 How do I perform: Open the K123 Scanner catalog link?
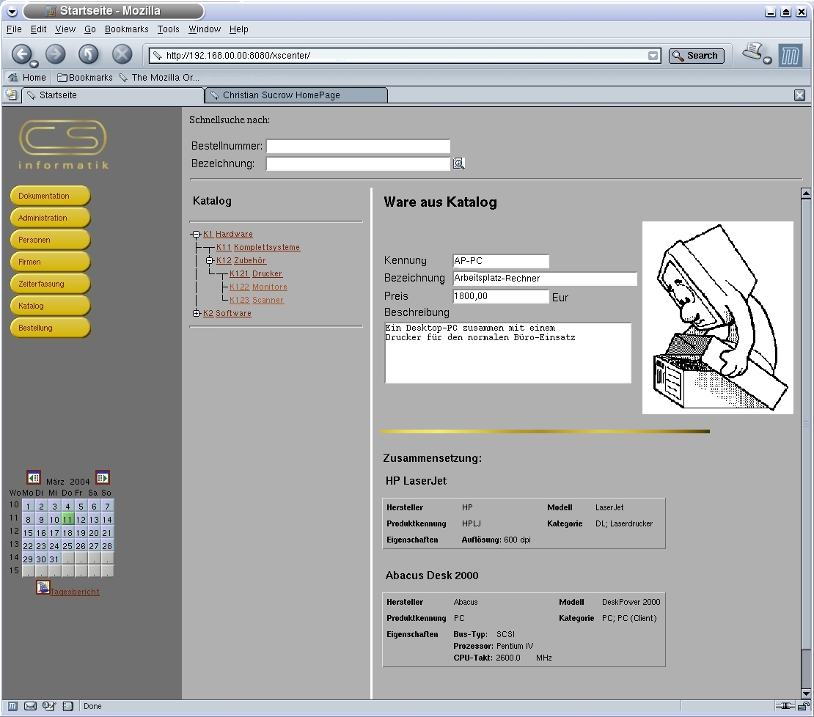click(257, 301)
